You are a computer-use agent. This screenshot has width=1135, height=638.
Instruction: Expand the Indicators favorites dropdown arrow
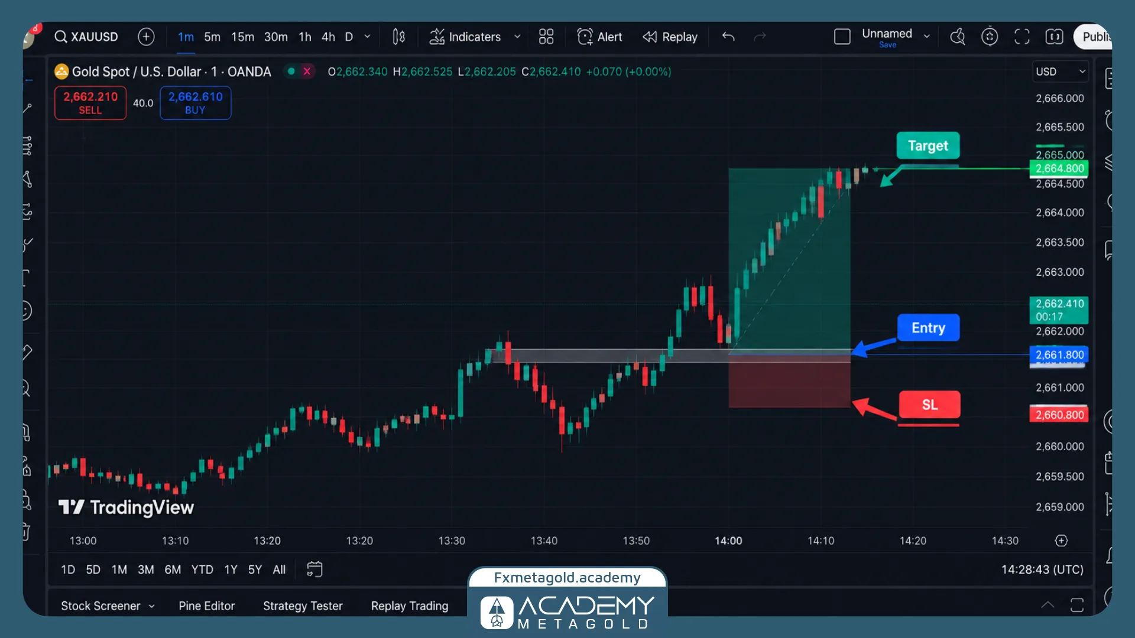[517, 37]
